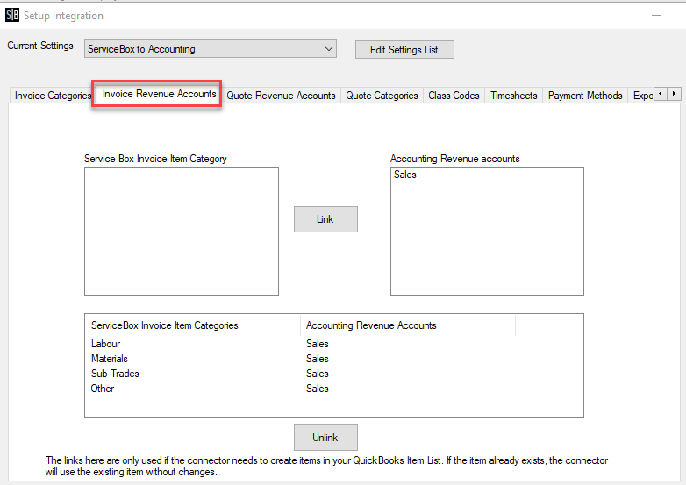Select the Materials row in linked table
686x485 pixels.
pyautogui.click(x=334, y=359)
